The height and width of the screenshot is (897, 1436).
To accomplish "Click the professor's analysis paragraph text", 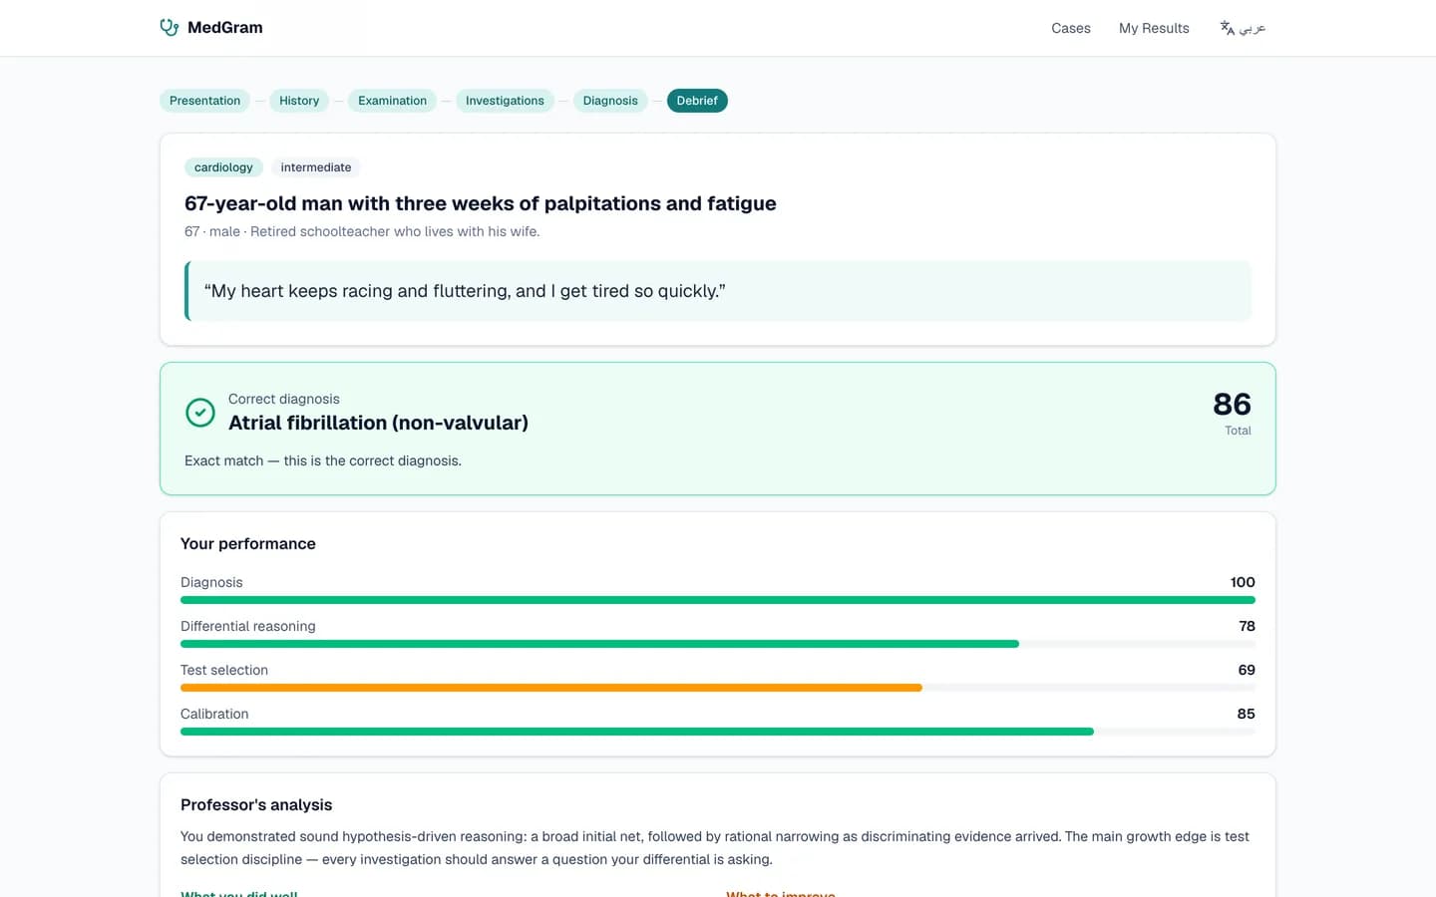I will [715, 848].
